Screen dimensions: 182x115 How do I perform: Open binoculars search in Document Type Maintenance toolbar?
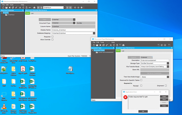click(x=123, y=45)
